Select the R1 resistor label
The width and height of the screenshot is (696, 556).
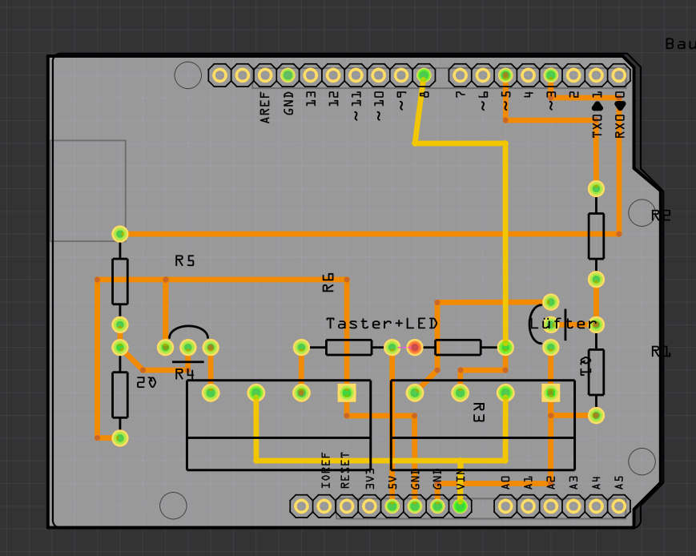661,351
